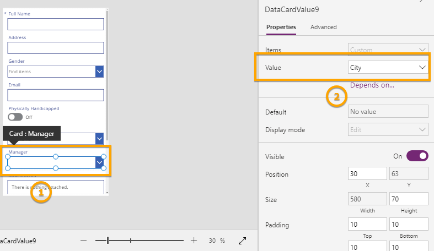Image resolution: width=434 pixels, height=251 pixels.
Task: Click the Full Name text field
Action: pyautogui.click(x=56, y=24)
